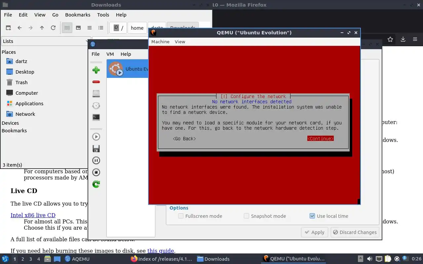The width and height of the screenshot is (423, 264).
Task: Open Firefox downloads arrow icon
Action: [403, 39]
